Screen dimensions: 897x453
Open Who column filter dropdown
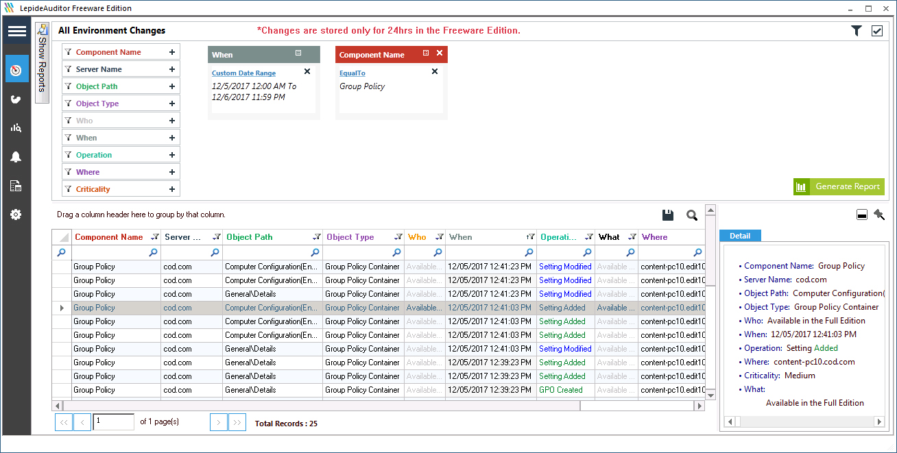click(440, 237)
